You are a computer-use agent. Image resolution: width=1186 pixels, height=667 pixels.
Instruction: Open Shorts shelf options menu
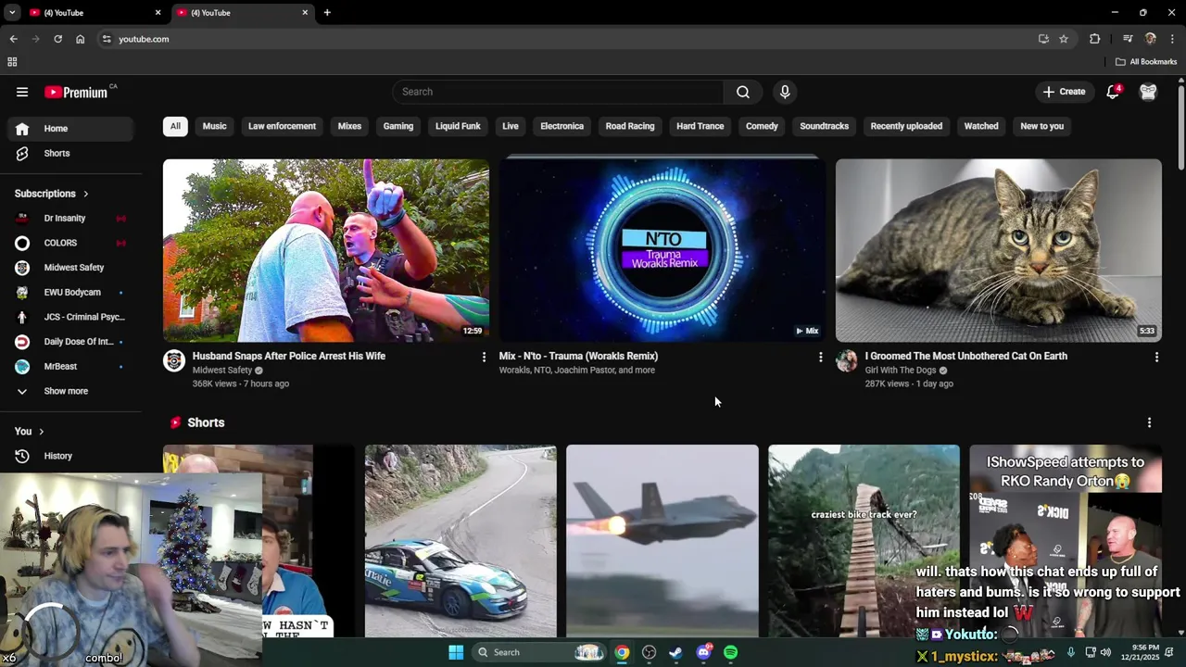point(1149,422)
